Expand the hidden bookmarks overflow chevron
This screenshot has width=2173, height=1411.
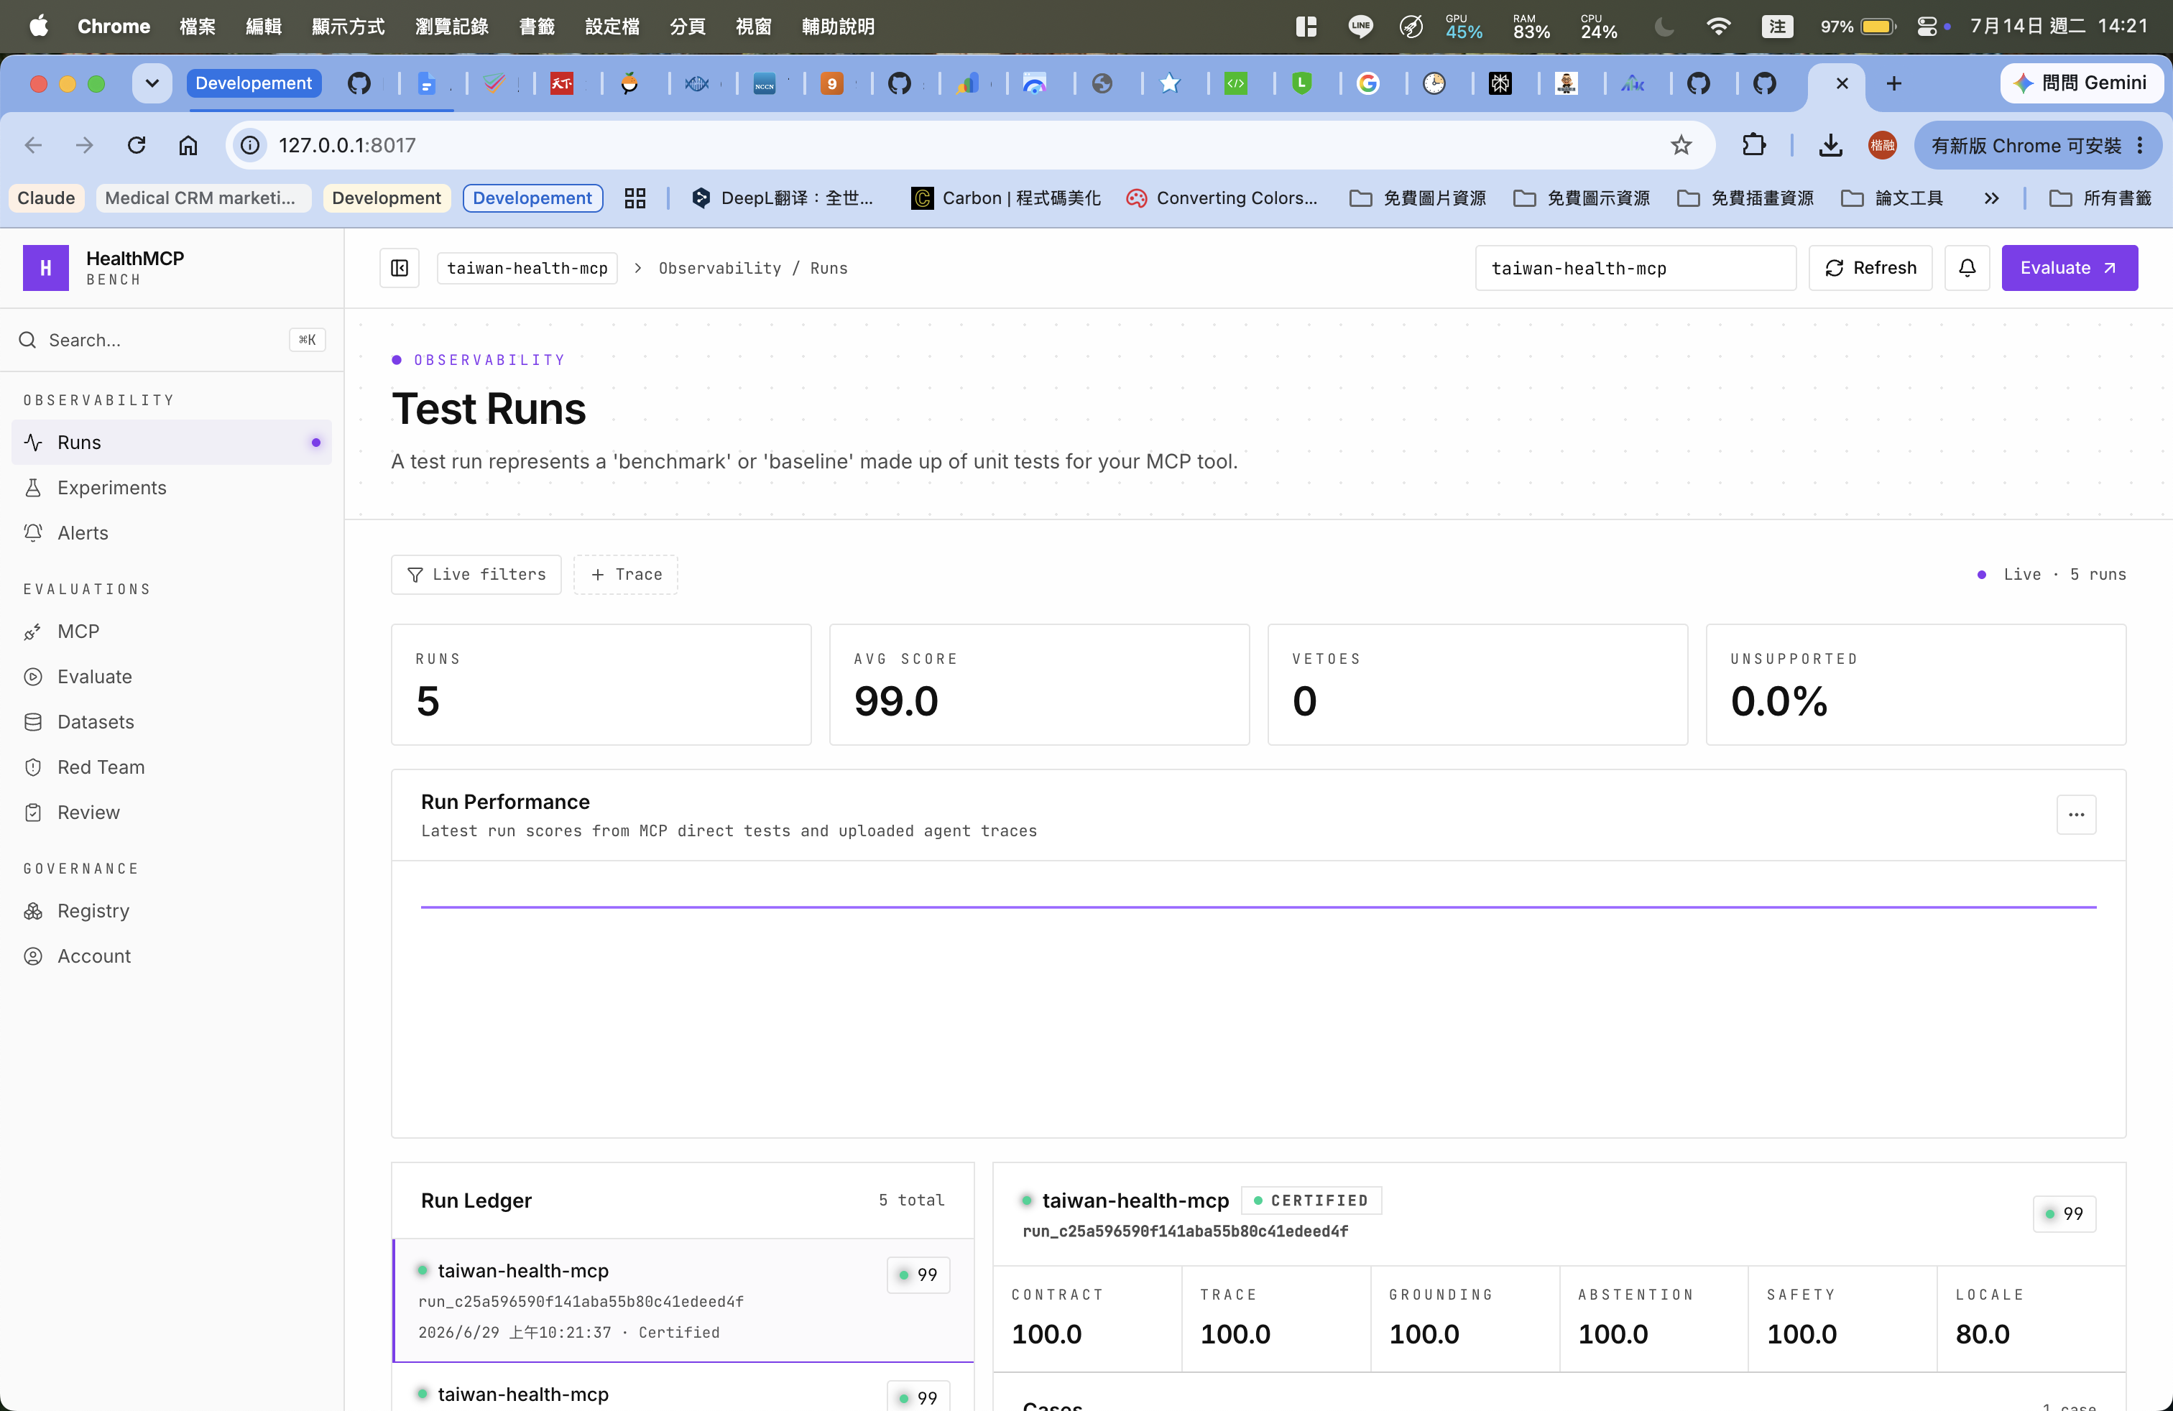(1991, 198)
